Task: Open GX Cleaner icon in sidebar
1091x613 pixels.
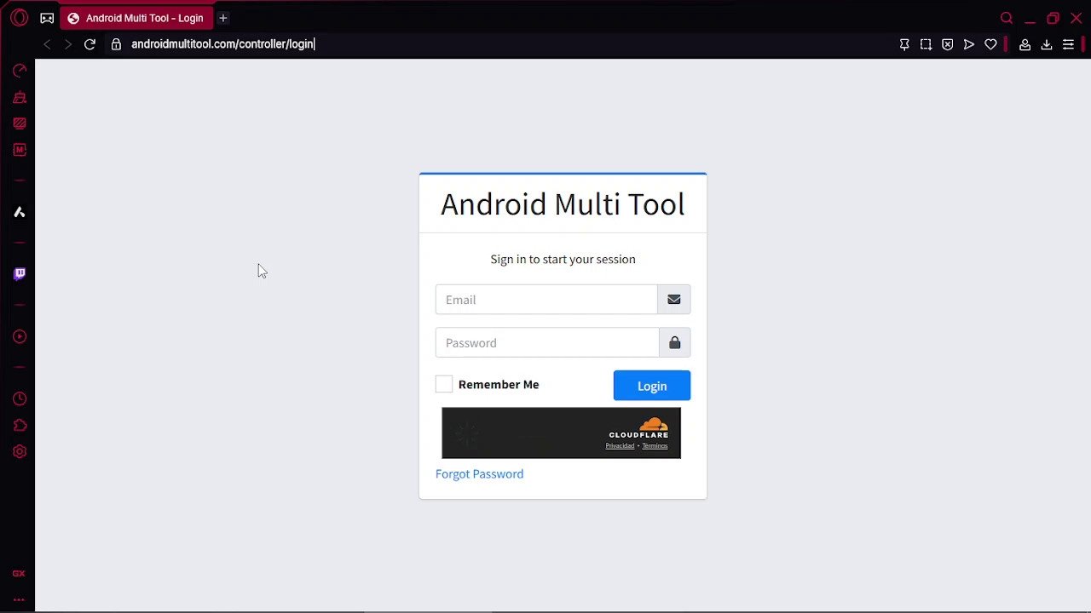Action: 19,98
